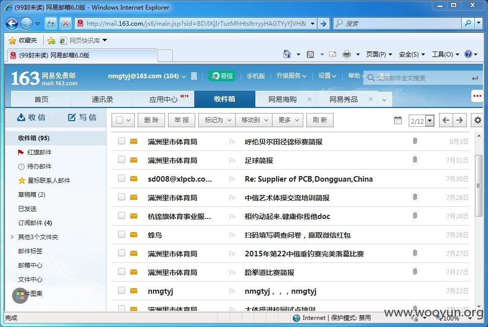This screenshot has width=488, height=327.
Task: Click the search magnifier in IE search box
Action: 468,23
